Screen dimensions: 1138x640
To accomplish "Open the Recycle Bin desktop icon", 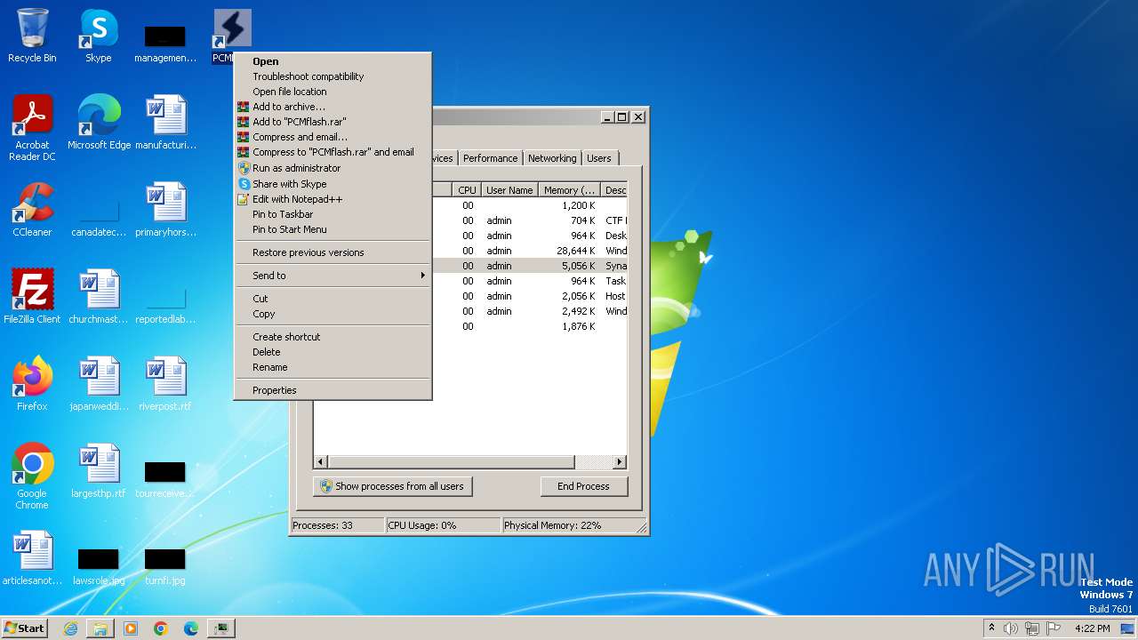I will pos(32,36).
